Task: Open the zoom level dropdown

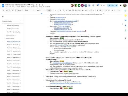Action: [x=20, y=10]
